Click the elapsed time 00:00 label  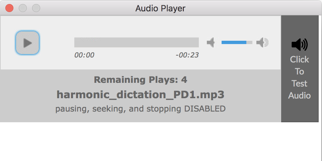(x=84, y=55)
